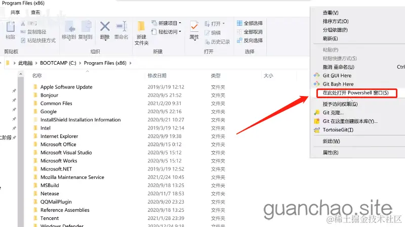Click the navigation pane scroll-up arrow
This screenshot has width=405, height=227.
click(x=21, y=74)
